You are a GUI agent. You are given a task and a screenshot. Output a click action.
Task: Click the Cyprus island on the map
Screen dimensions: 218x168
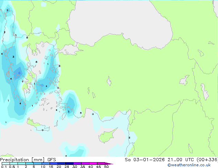[x=107, y=136]
